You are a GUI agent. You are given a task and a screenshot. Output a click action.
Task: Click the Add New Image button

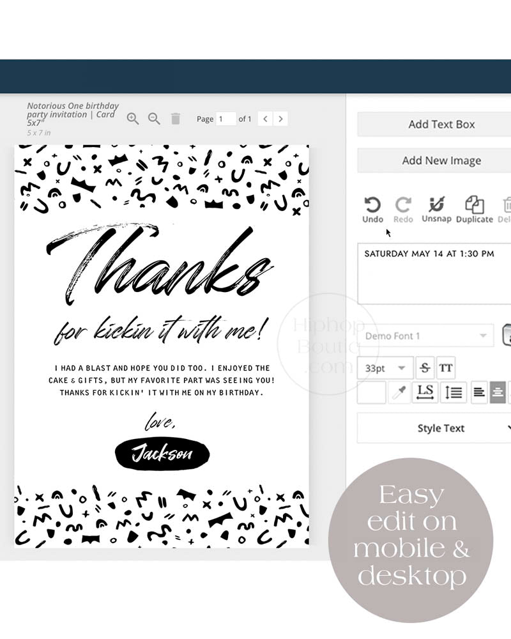point(441,160)
